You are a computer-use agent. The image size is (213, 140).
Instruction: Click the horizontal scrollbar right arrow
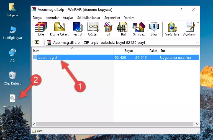tap(197, 124)
